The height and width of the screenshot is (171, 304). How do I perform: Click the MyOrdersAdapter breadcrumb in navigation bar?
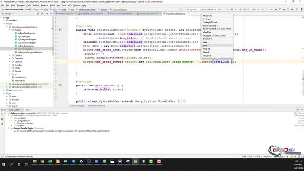119,9
